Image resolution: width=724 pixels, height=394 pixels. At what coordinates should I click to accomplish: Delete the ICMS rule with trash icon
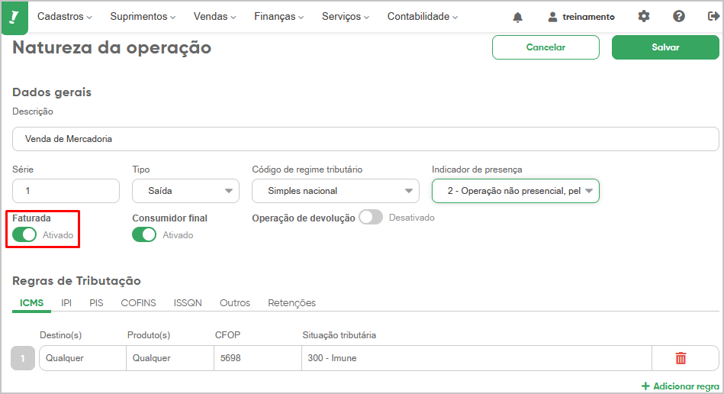tap(681, 358)
